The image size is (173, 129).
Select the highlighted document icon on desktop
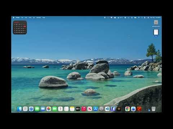tap(156, 32)
